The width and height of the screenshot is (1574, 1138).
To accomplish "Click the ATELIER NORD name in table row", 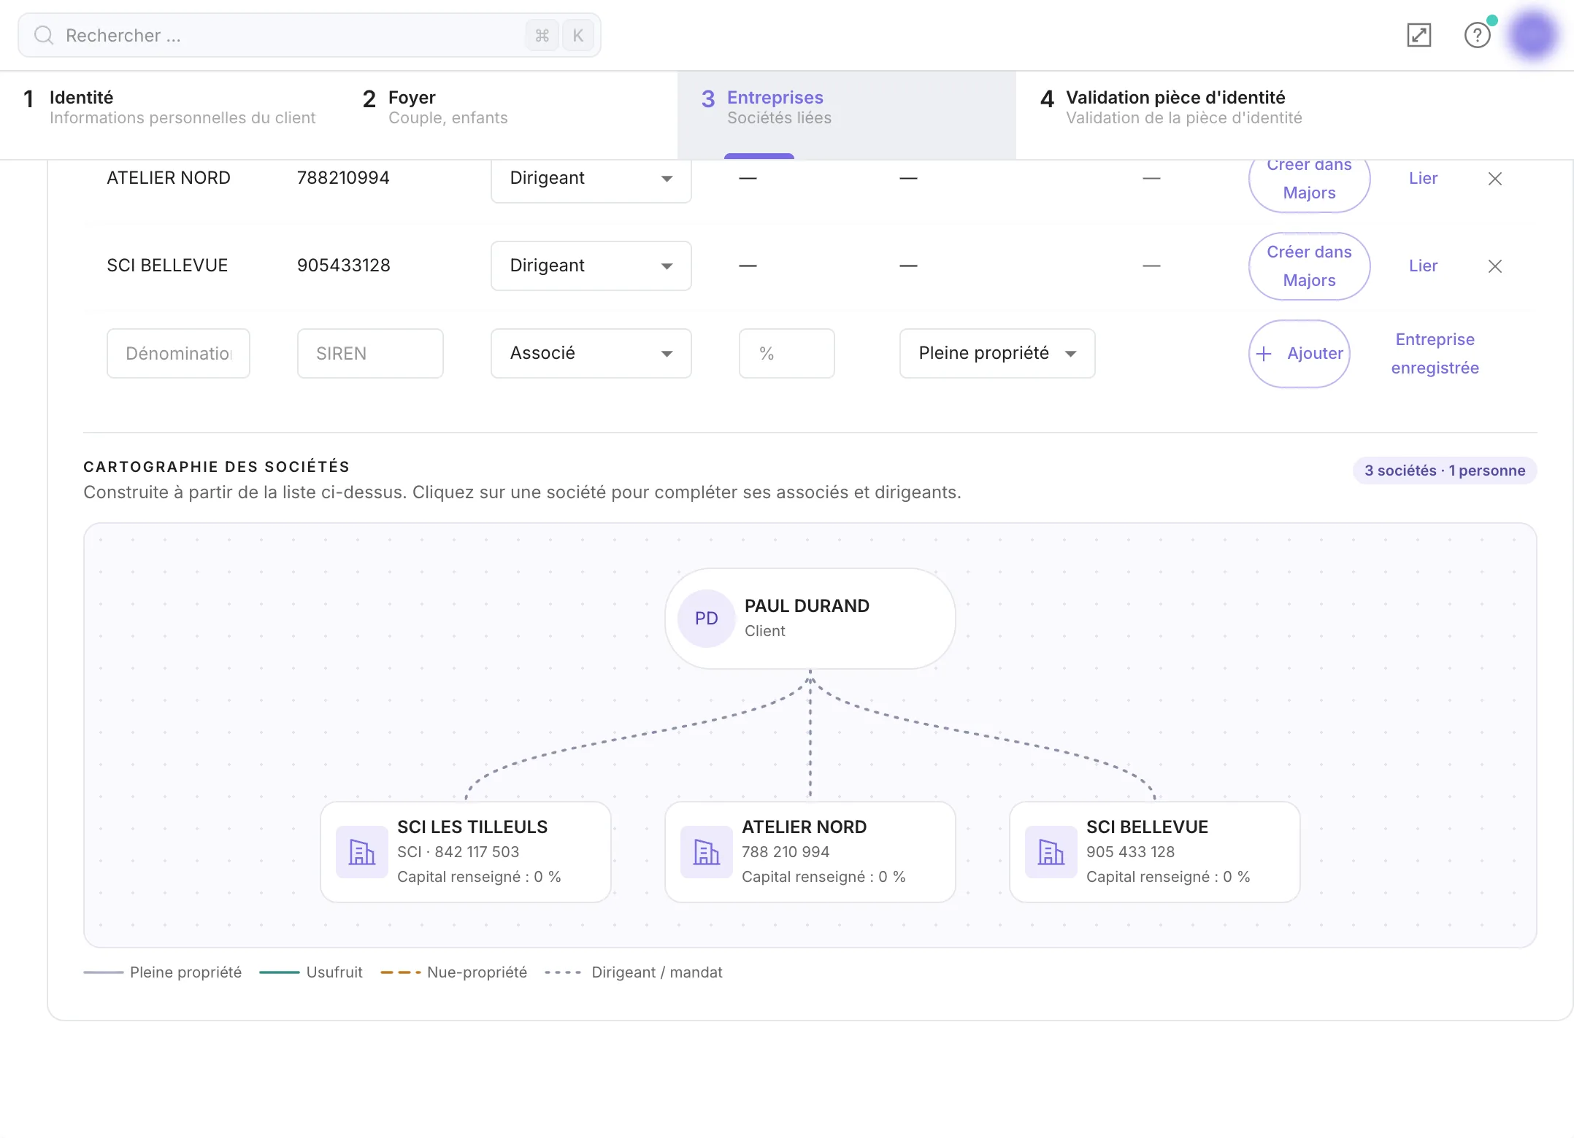I will coord(169,178).
